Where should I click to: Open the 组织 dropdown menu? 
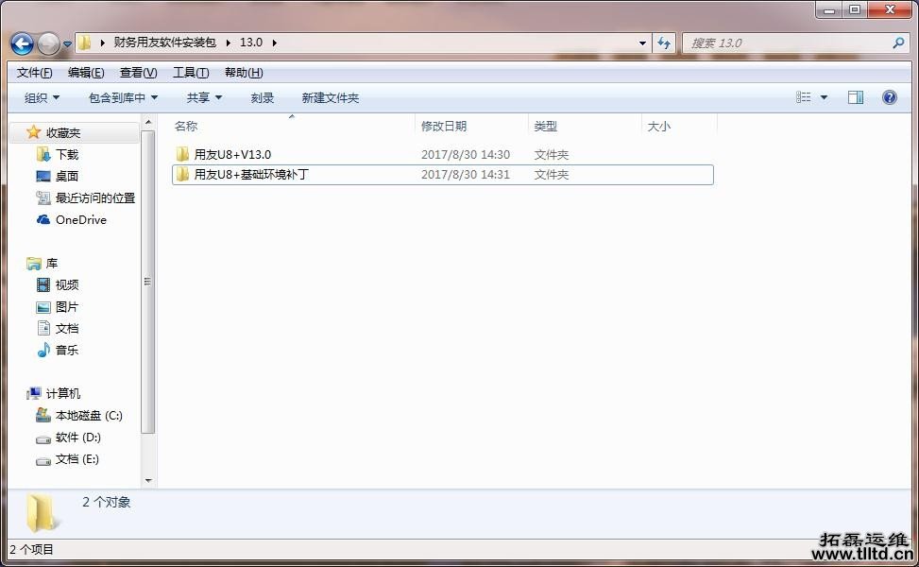tap(42, 96)
